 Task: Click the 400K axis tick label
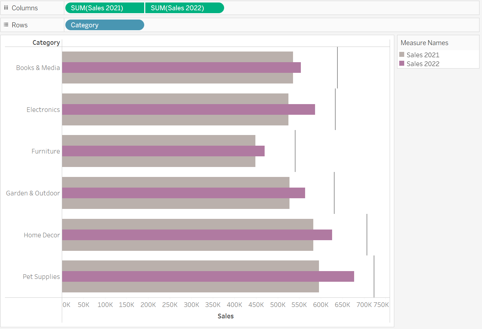234,304
